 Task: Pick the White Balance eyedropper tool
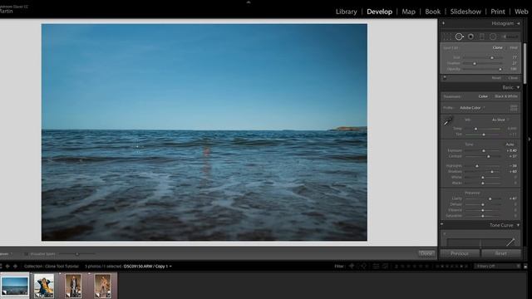click(x=448, y=121)
